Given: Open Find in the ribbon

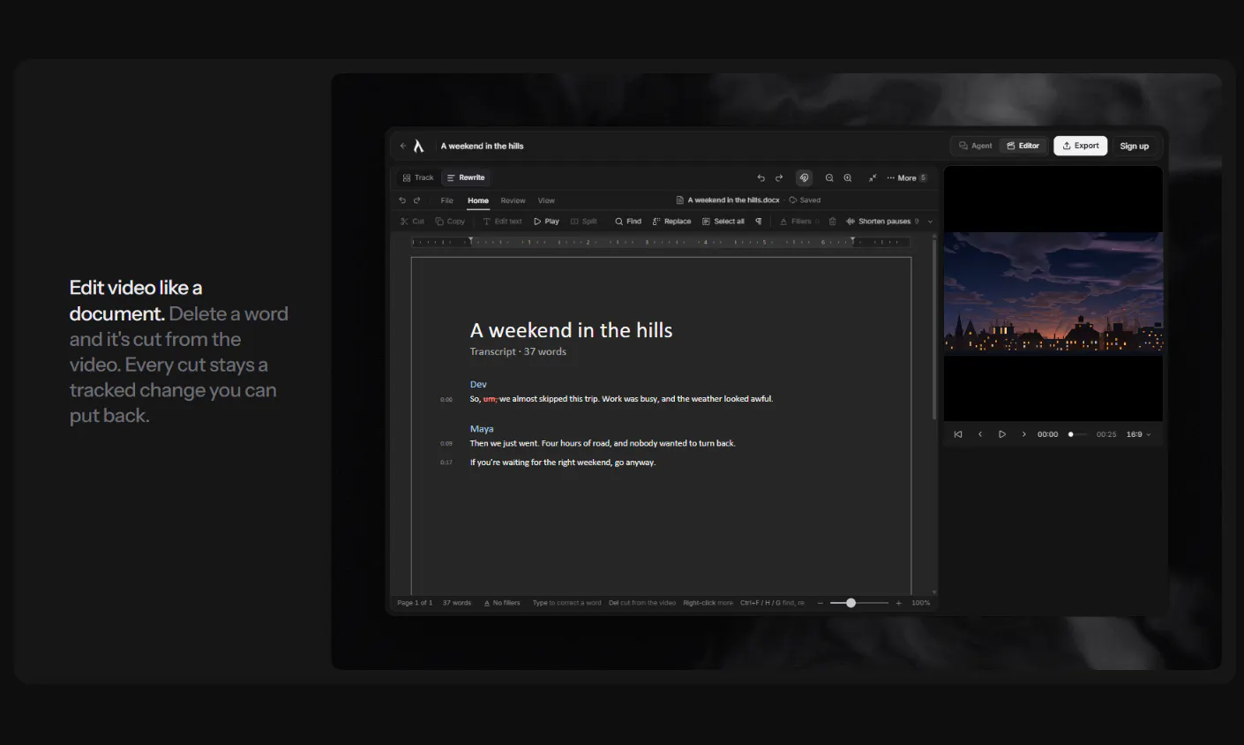Looking at the screenshot, I should [x=628, y=222].
